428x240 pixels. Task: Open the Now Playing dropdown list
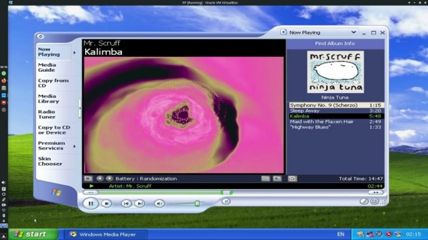[x=353, y=33]
